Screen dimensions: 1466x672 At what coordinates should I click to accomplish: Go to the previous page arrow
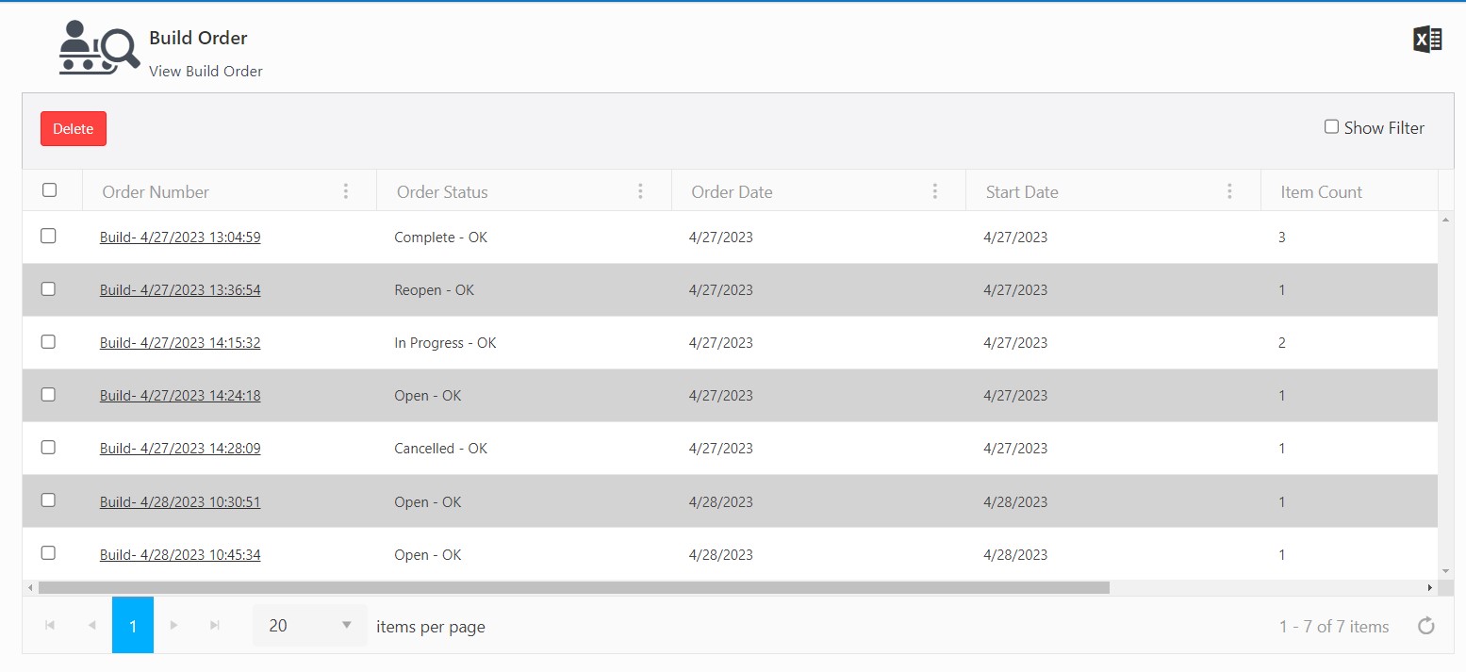click(91, 625)
